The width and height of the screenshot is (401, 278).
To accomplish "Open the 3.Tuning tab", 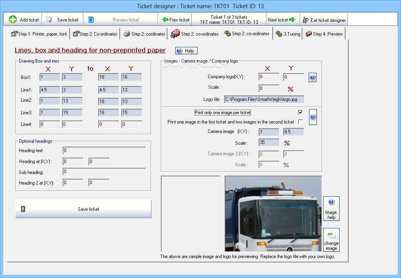I will pos(288,34).
